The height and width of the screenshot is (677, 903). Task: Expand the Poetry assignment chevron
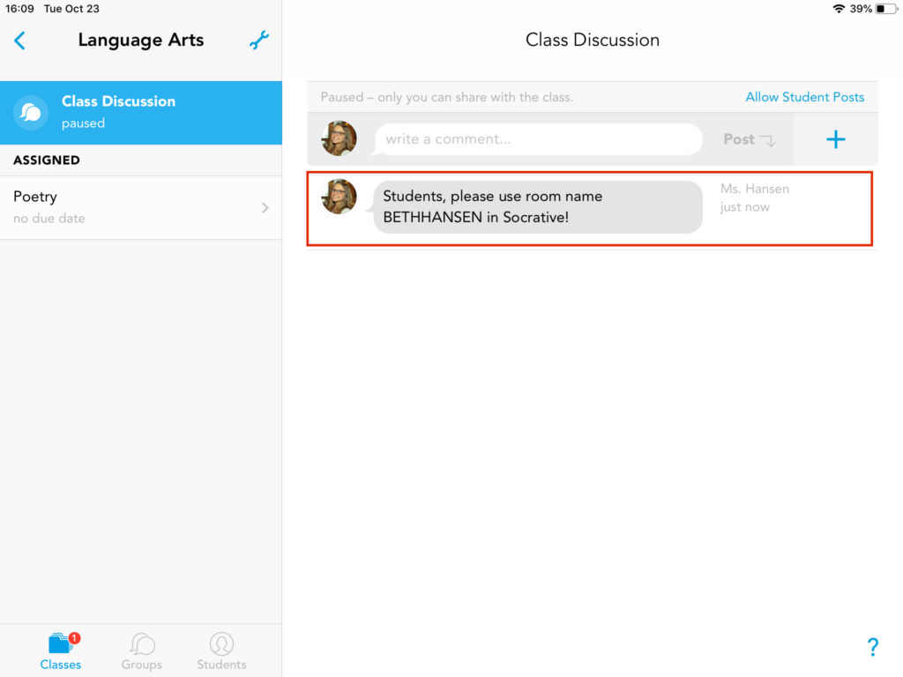click(265, 208)
